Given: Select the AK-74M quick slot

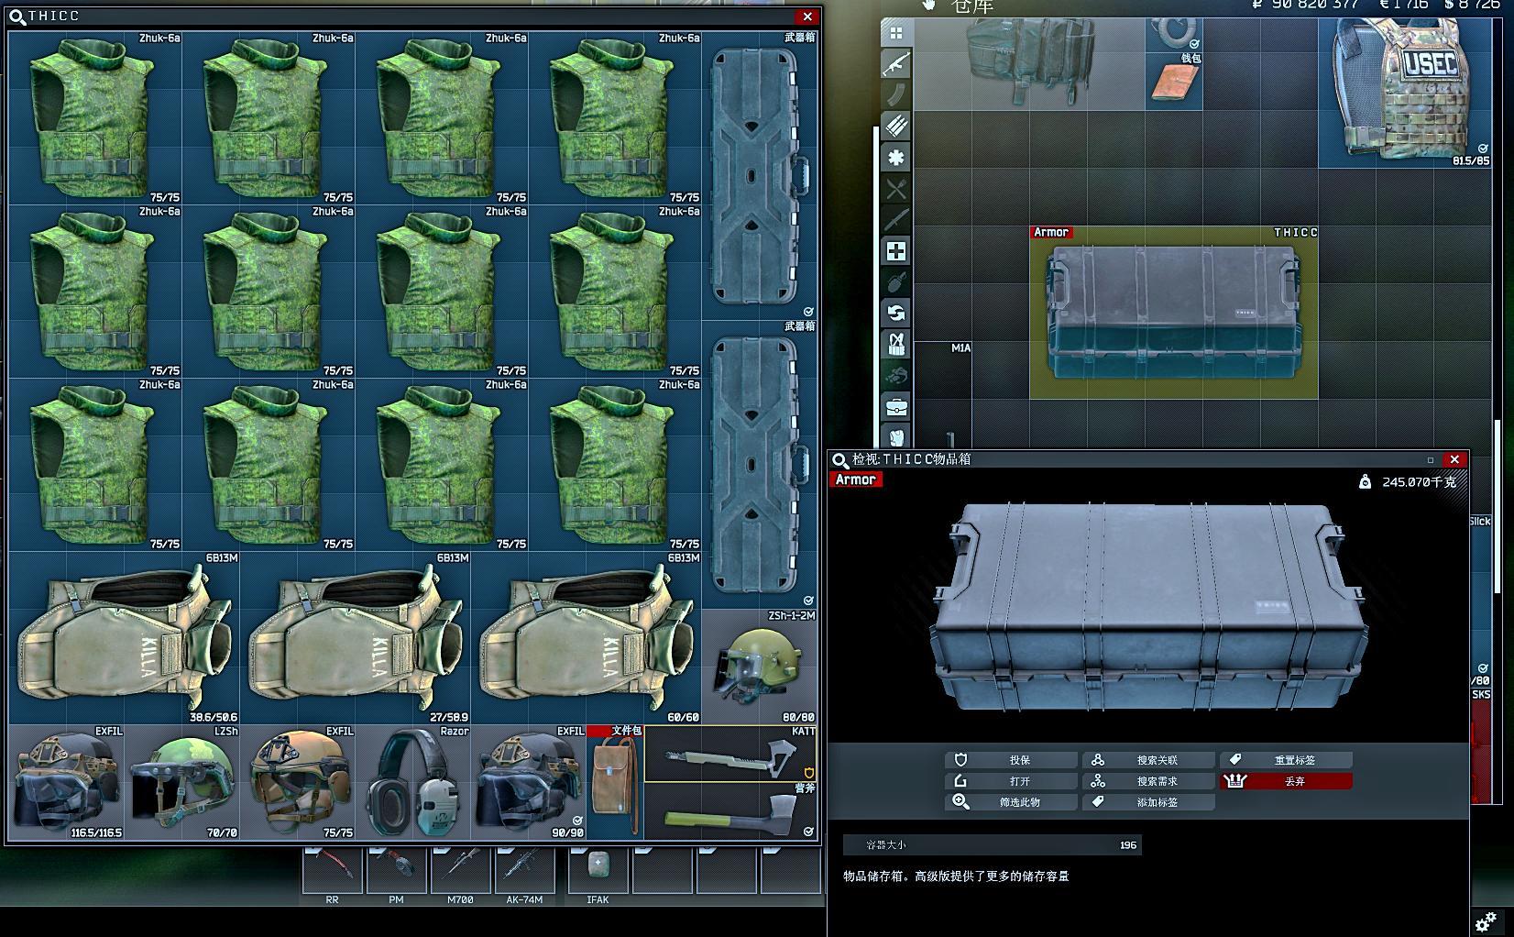Looking at the screenshot, I should [x=525, y=873].
